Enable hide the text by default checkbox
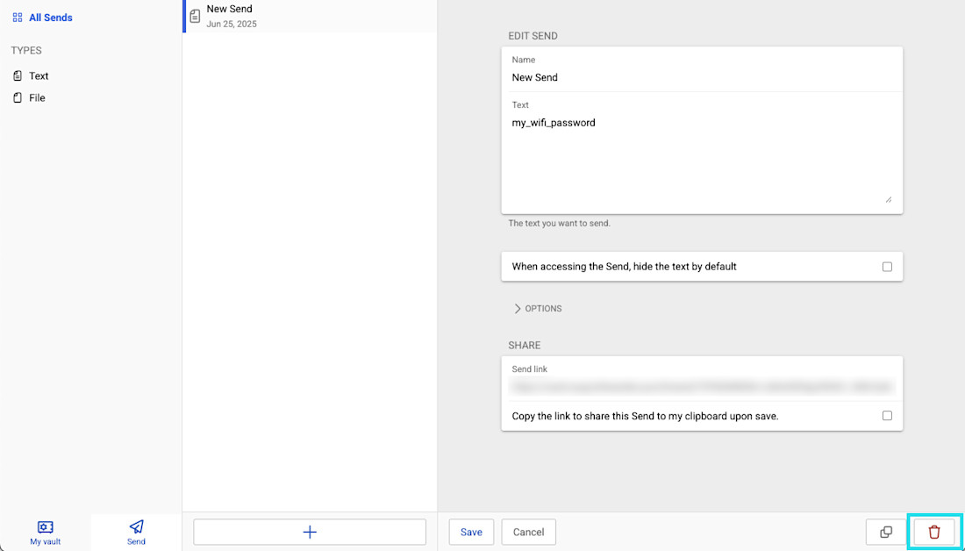 click(887, 267)
